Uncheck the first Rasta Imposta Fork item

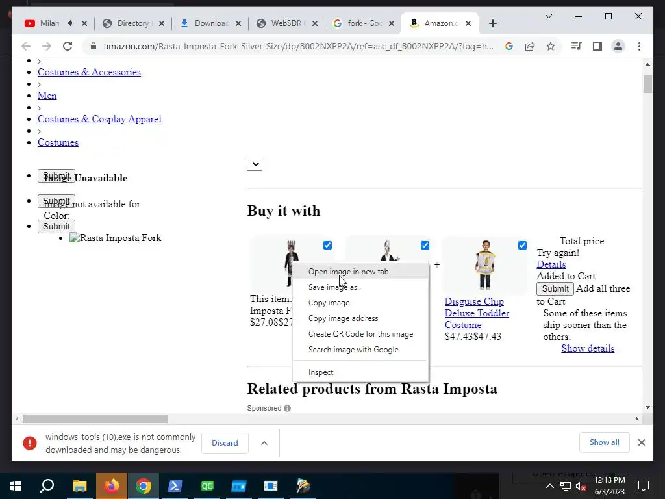pos(327,245)
